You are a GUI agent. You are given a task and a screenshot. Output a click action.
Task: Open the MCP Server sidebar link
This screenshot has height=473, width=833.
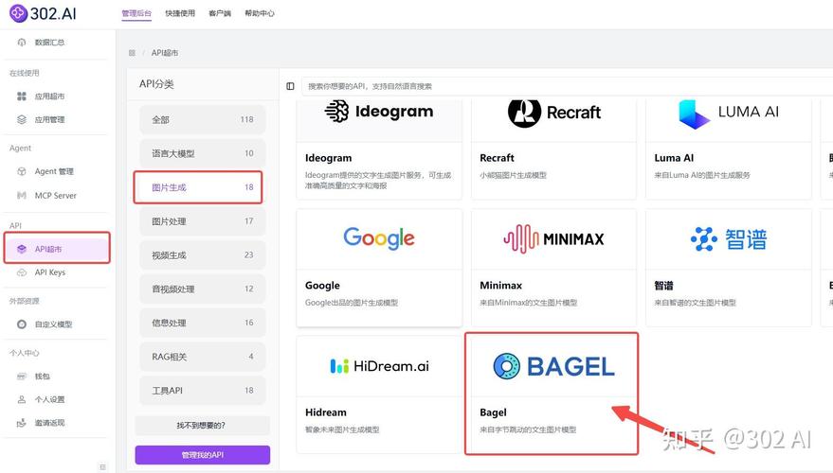(56, 195)
